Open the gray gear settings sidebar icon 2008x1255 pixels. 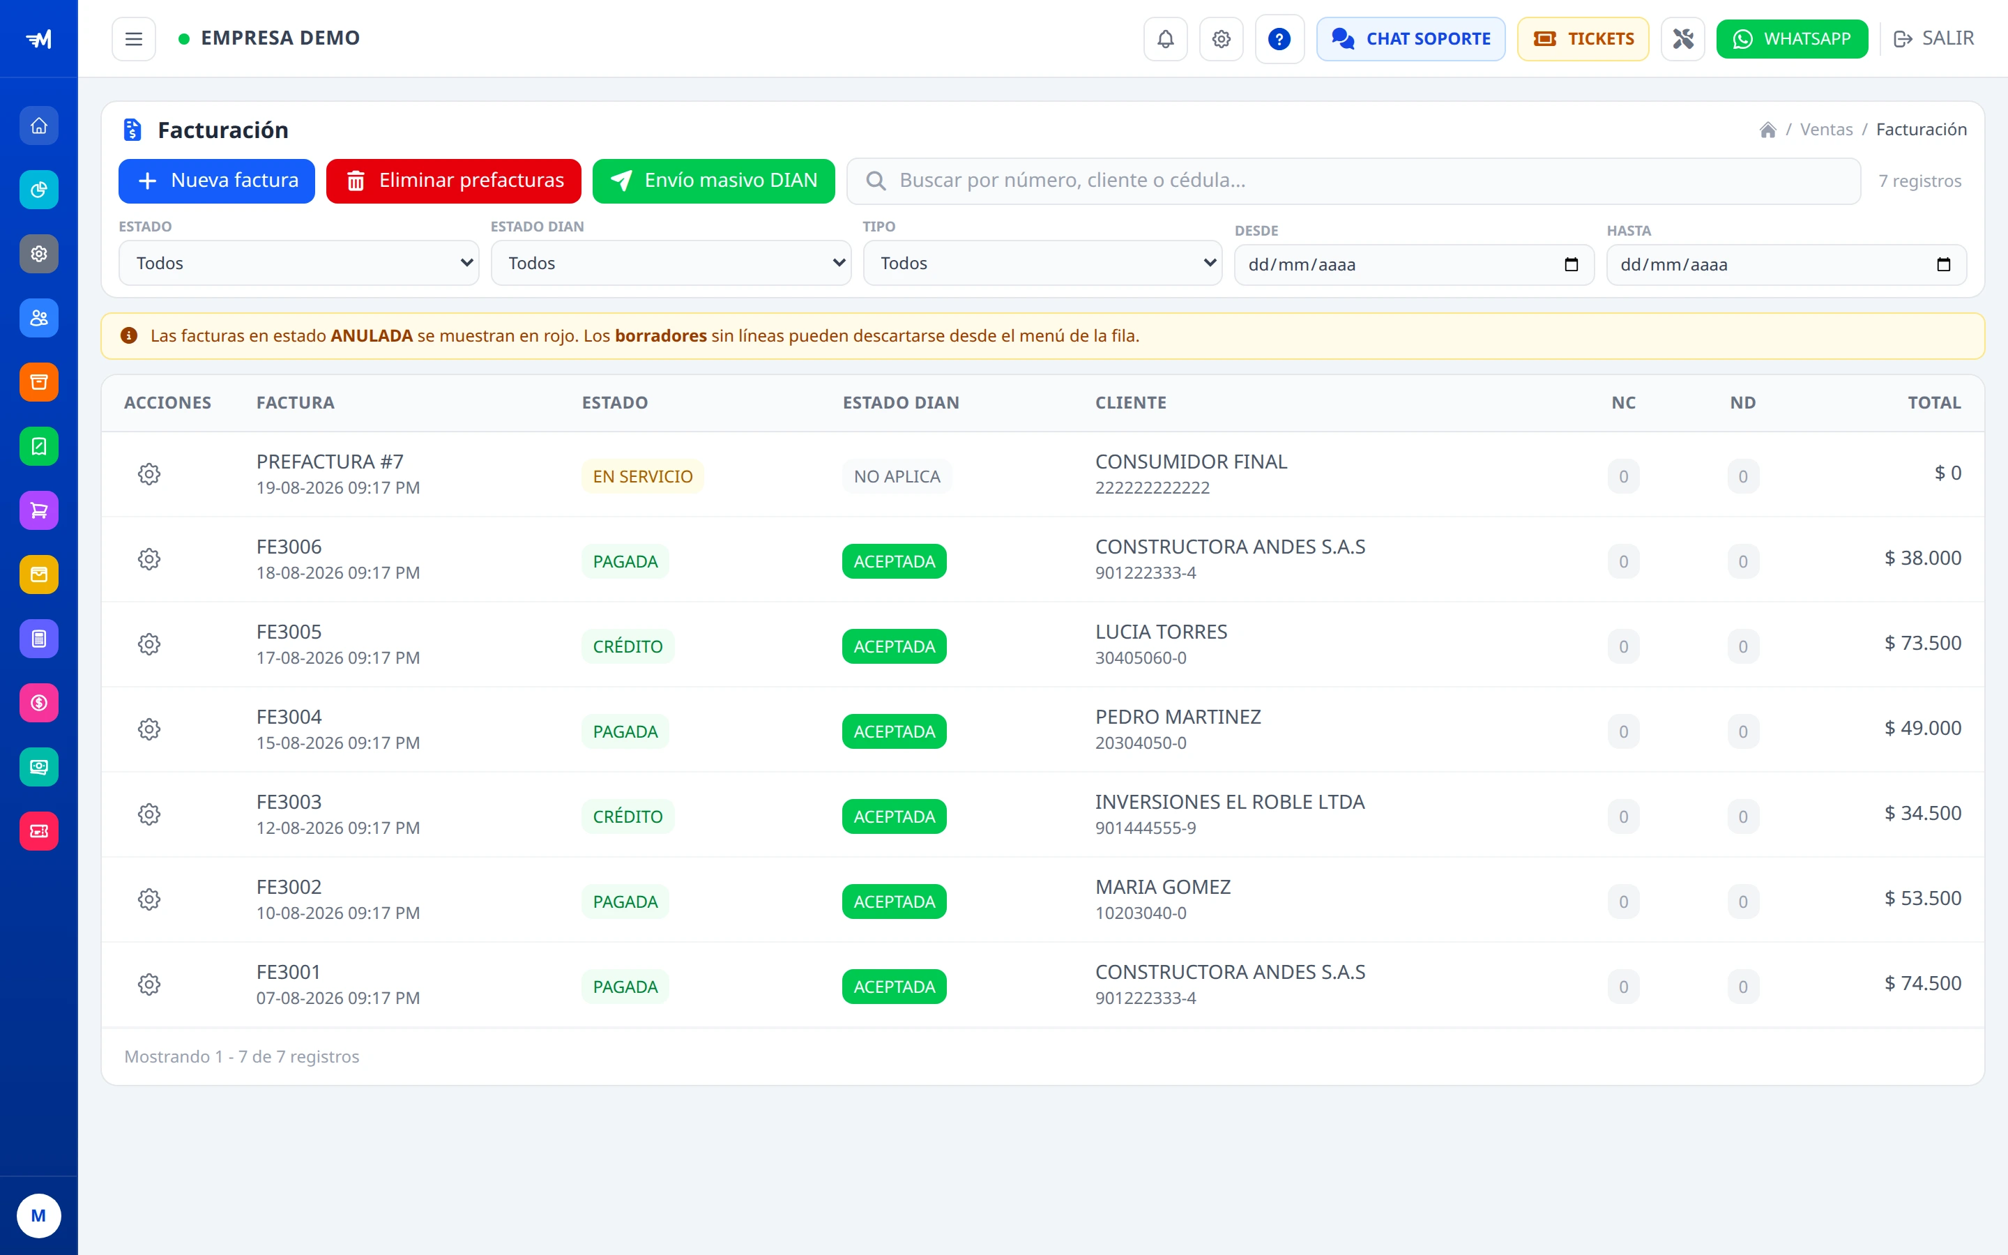[39, 254]
